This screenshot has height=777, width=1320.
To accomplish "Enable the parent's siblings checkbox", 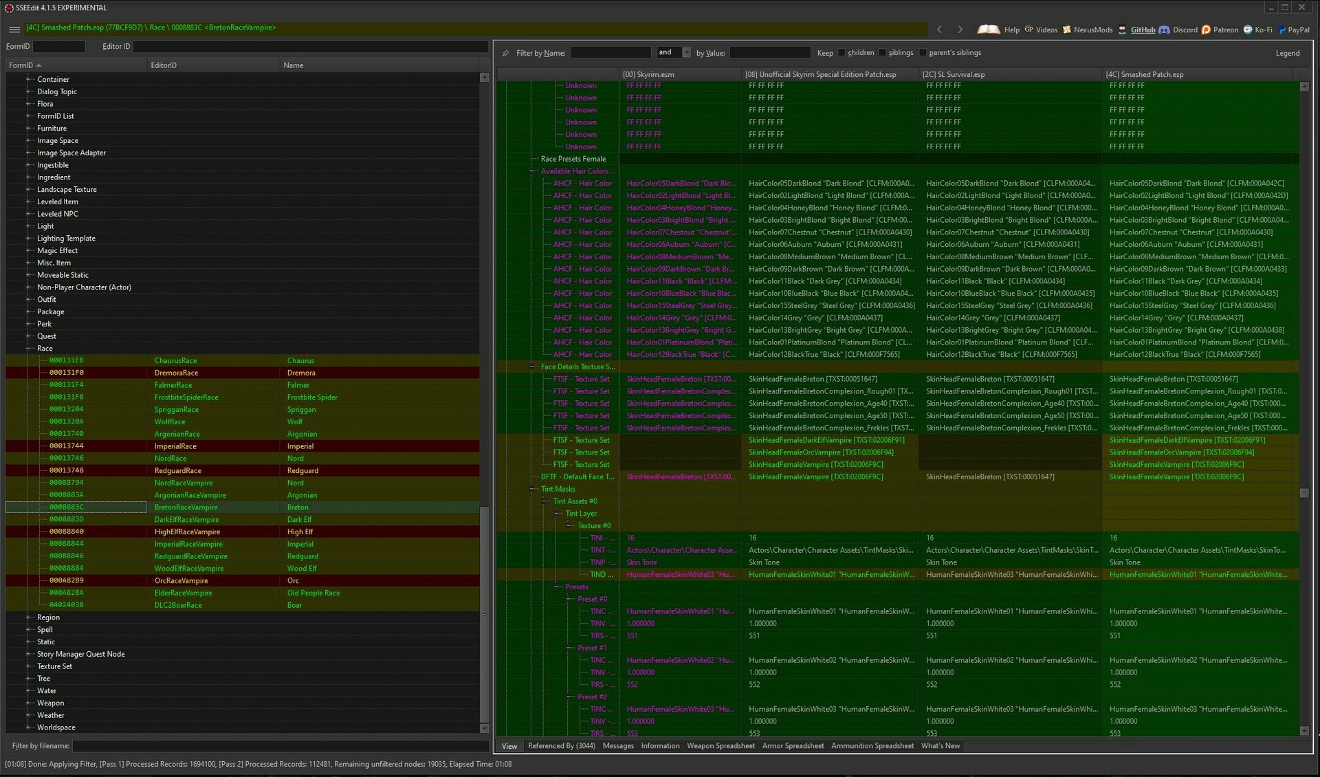I will 923,53.
